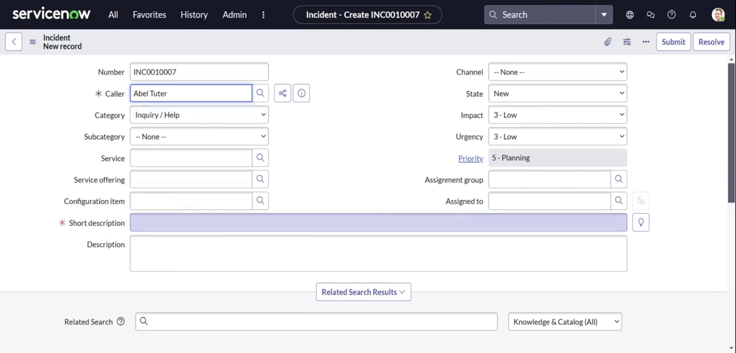This screenshot has width=736, height=353.
Task: Look up Caller using magnifier icon
Action: [260, 93]
